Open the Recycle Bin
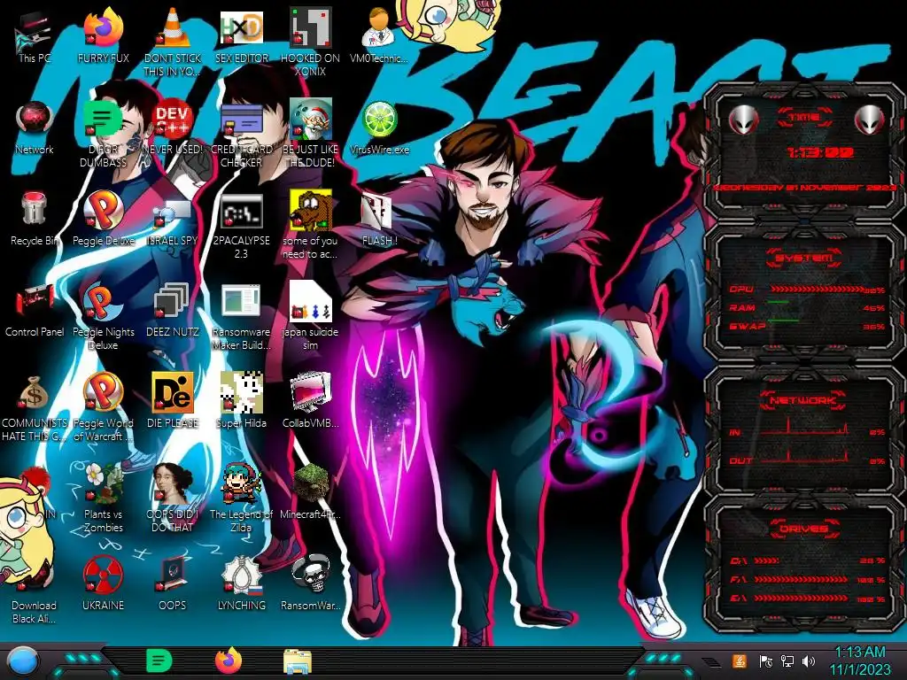907x680 pixels. point(35,219)
